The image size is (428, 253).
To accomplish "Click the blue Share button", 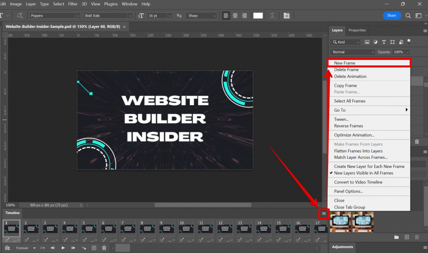I will click(x=392, y=15).
